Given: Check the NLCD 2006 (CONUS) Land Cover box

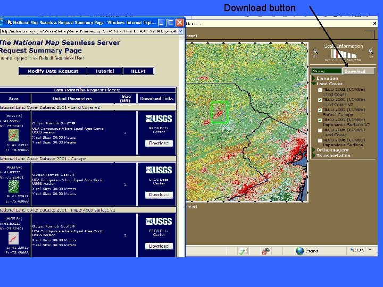Looking at the screenshot, I should [320, 131].
